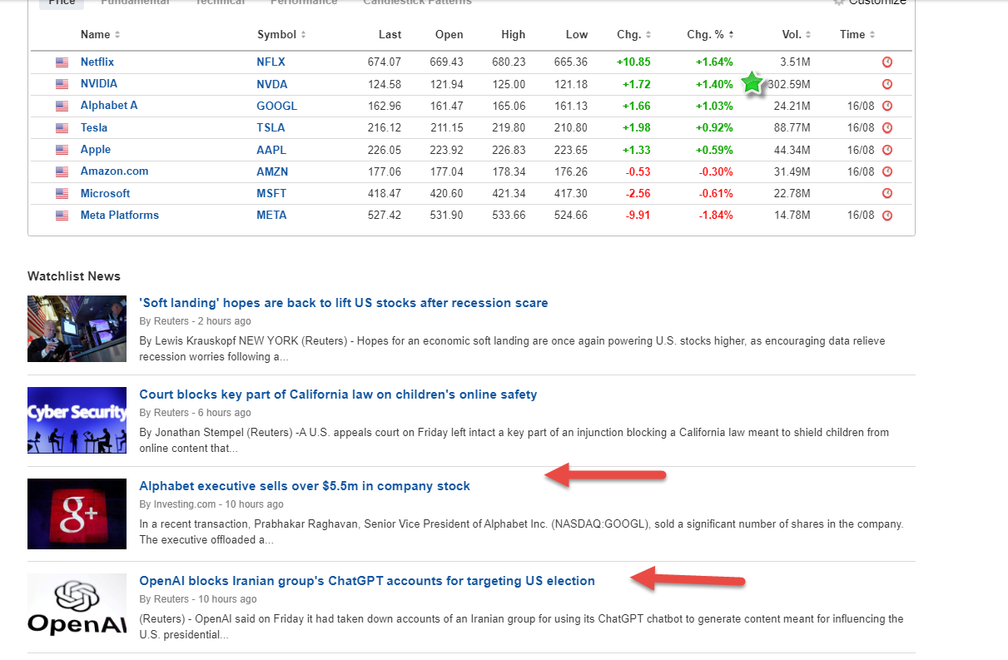1008x660 pixels.
Task: Click Apple open price 223.92
Action: pyautogui.click(x=446, y=150)
